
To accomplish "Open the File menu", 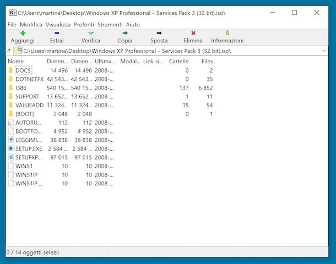I will coord(12,25).
